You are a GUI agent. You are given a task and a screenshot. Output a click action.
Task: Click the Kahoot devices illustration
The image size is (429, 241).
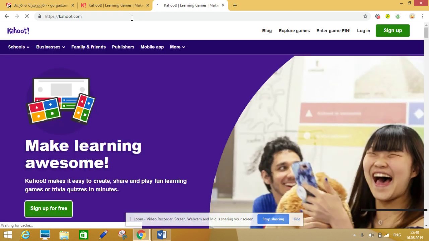(x=61, y=101)
